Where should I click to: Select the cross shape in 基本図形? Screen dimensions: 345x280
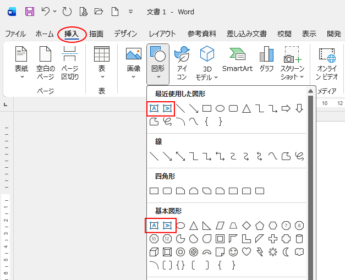click(x=273, y=239)
